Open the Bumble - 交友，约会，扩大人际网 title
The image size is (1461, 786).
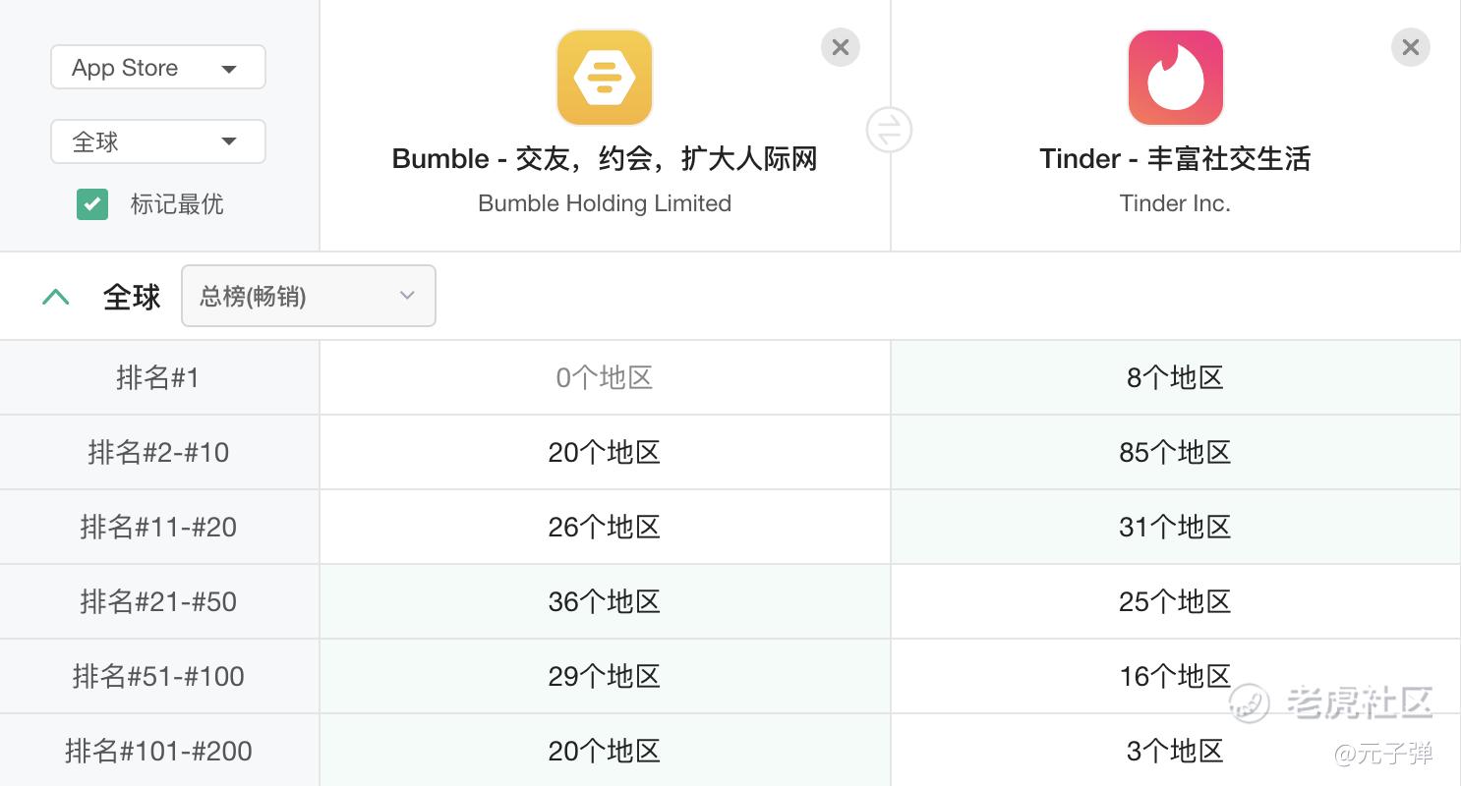coord(605,159)
